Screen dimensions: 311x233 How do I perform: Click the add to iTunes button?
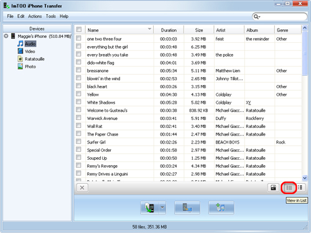click(221, 208)
